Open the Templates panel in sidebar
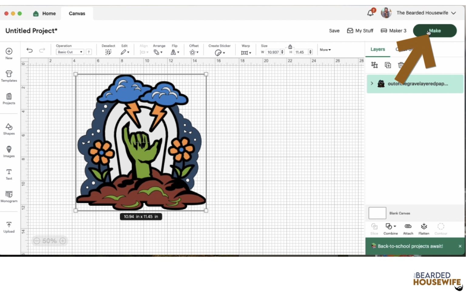The width and height of the screenshot is (466, 296). click(9, 76)
